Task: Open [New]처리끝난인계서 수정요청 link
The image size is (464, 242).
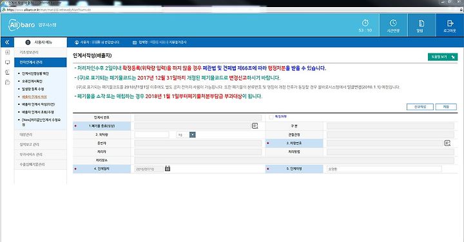Action: pos(41,122)
